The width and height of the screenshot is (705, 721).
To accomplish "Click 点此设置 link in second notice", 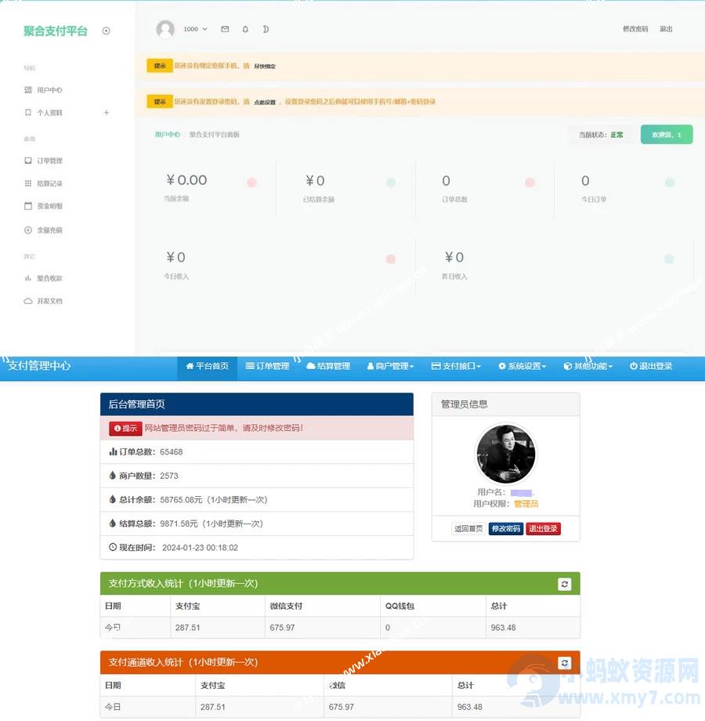I will click(x=265, y=102).
